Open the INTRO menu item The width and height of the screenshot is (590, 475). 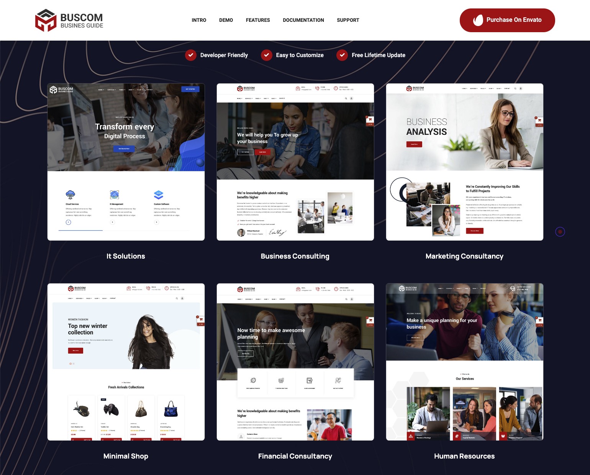[199, 20]
